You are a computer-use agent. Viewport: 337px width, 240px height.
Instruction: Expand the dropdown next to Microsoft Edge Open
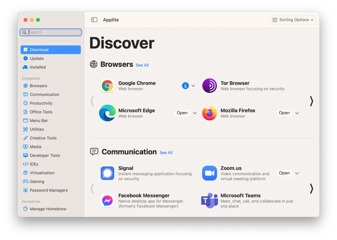194,113
